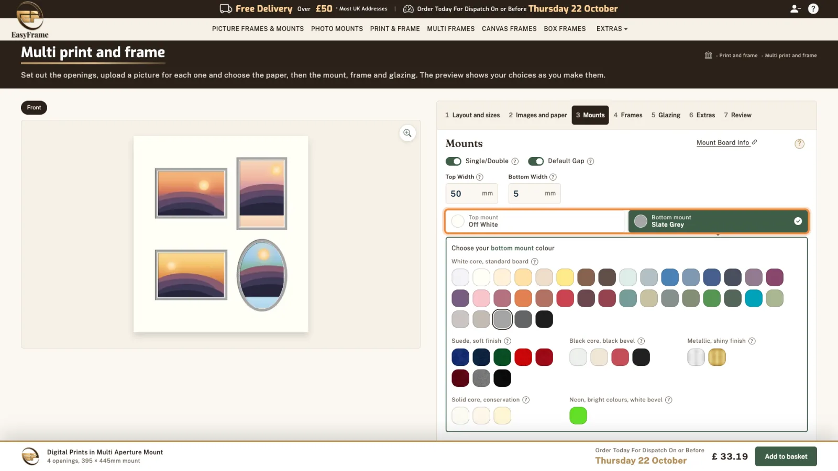The image size is (838, 471).
Task: Go to step 7 Review
Action: (737, 115)
